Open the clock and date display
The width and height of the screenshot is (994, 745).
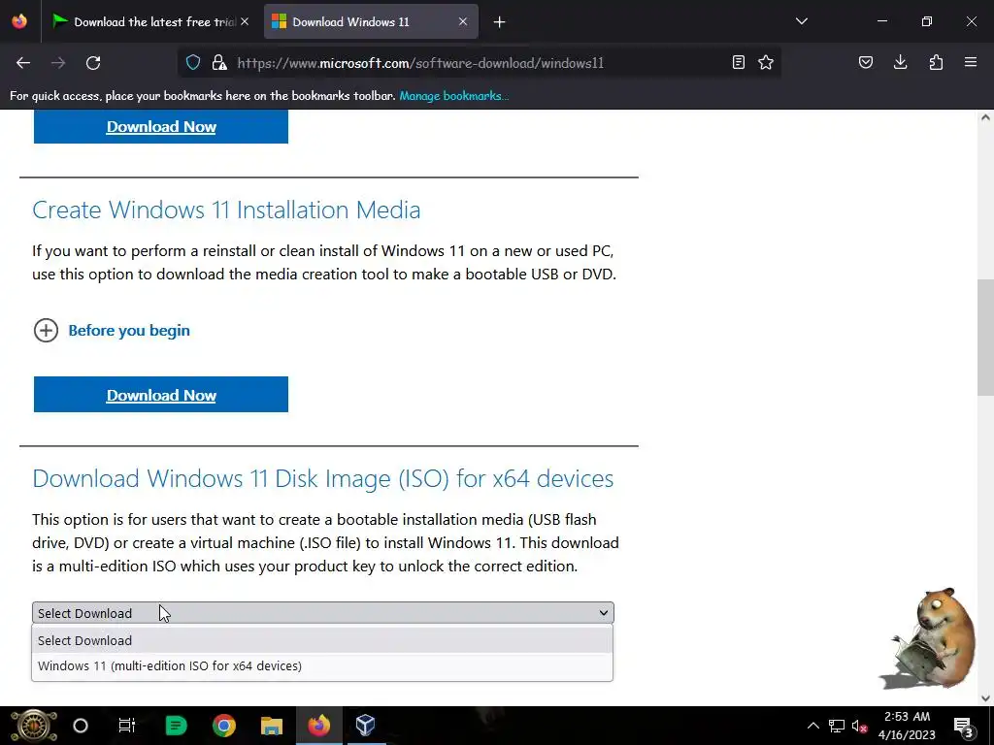[907, 726]
